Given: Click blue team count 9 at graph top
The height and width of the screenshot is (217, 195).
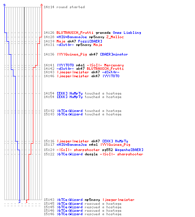Looking at the screenshot, I should [4, 6].
